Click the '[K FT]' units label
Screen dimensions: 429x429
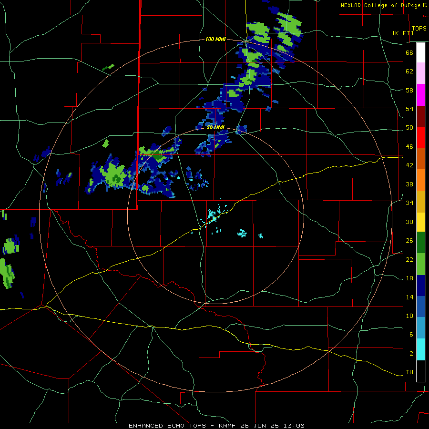(403, 33)
